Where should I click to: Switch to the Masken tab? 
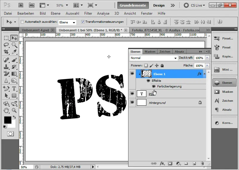(x=150, y=51)
